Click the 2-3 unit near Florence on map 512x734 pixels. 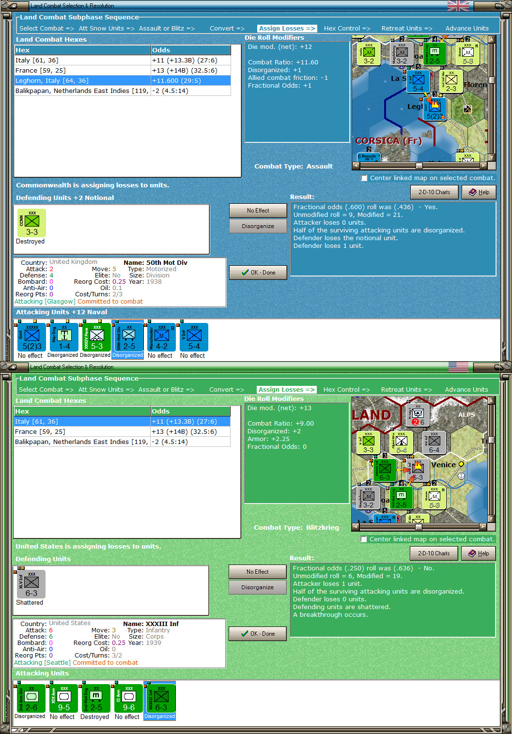tap(451, 81)
